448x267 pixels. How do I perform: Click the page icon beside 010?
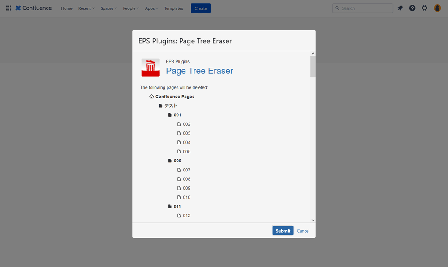[179, 197]
